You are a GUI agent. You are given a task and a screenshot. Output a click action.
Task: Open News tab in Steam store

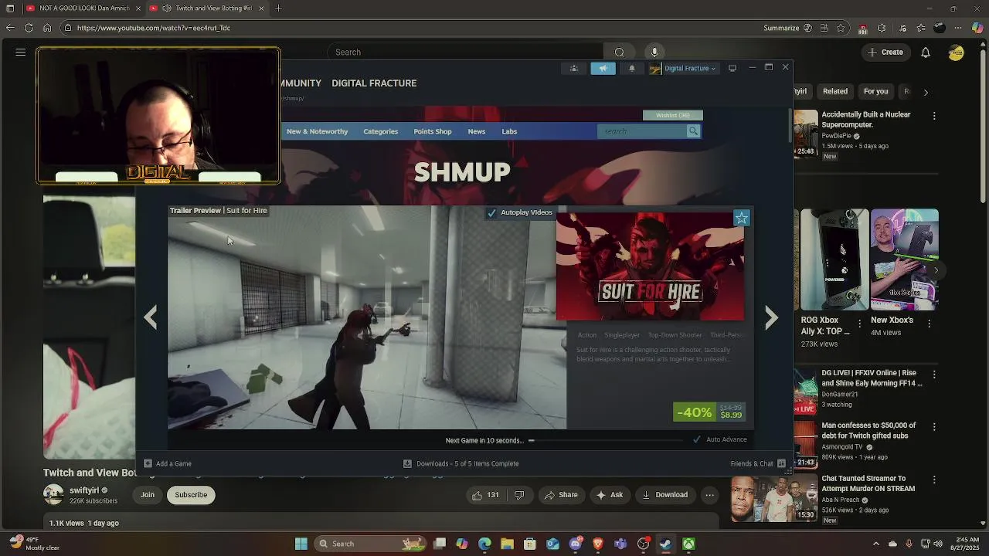[x=477, y=131]
